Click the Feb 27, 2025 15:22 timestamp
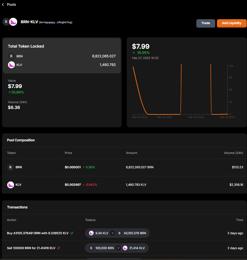Viewport: 247px width, 260px height. tap(145, 58)
